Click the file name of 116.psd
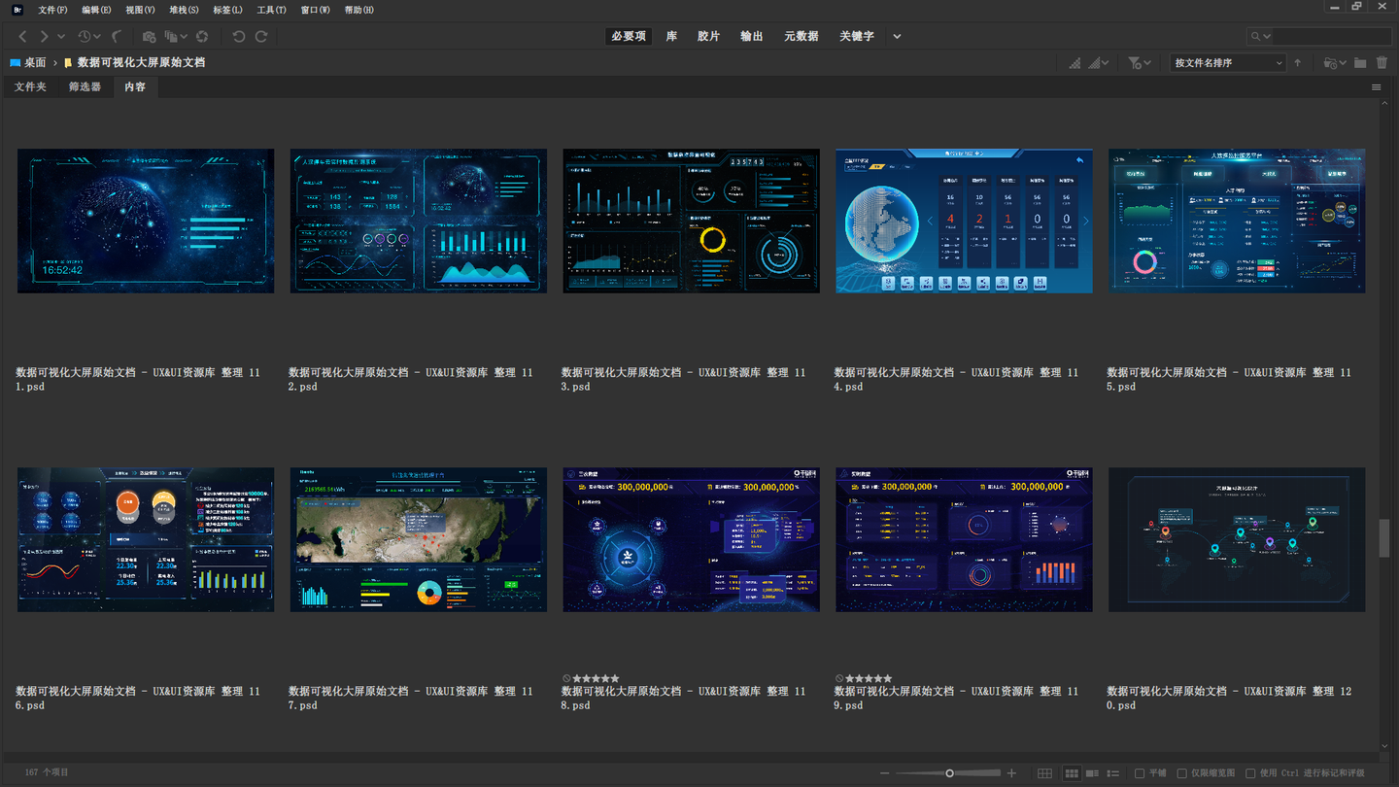 coord(138,699)
